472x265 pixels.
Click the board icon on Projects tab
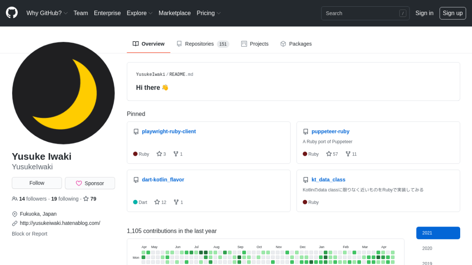(x=244, y=44)
